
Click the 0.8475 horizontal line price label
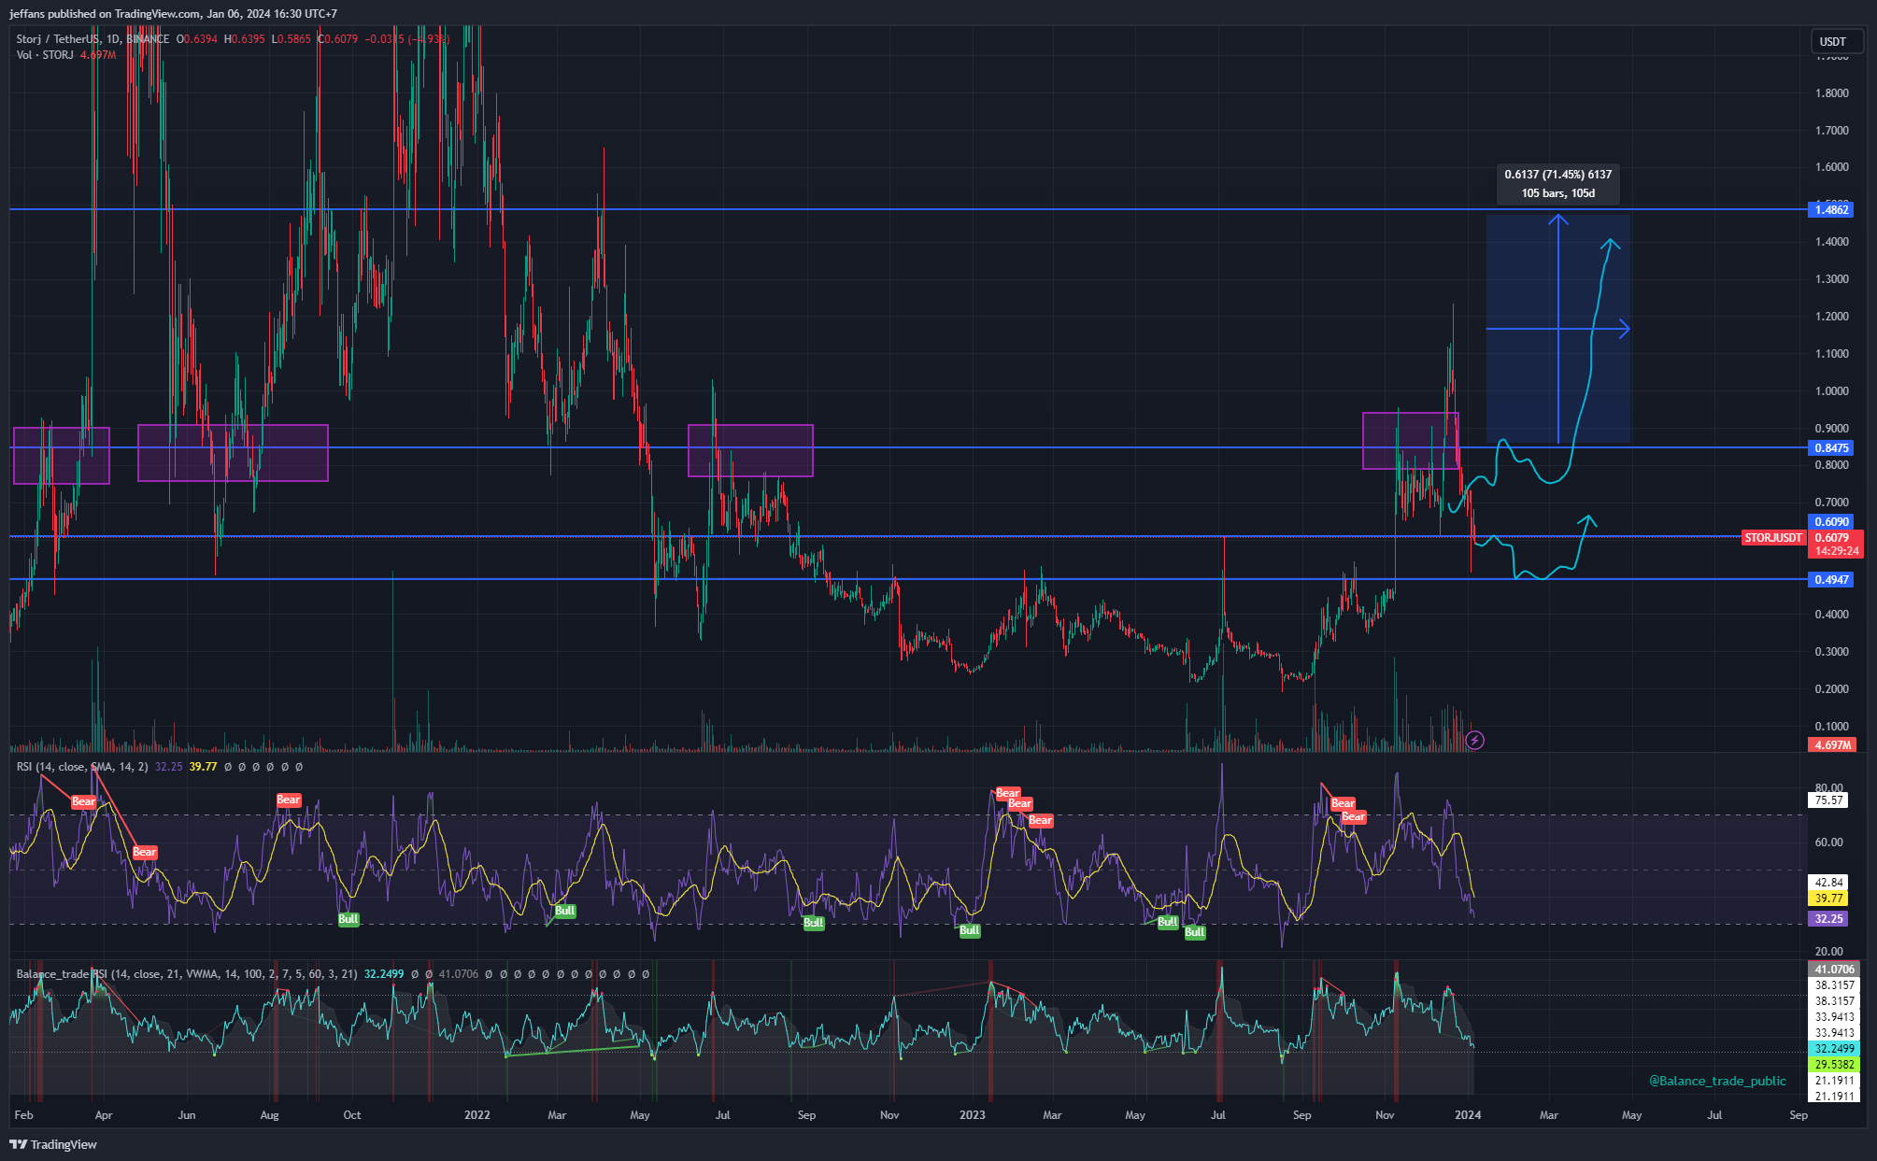pos(1831,448)
